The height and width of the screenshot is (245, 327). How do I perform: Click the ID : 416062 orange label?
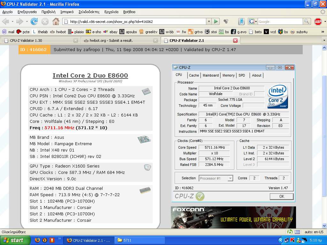[x=34, y=49]
